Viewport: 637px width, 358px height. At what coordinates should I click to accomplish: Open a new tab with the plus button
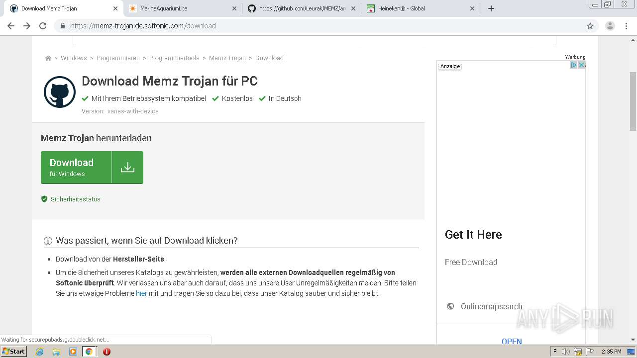click(491, 8)
